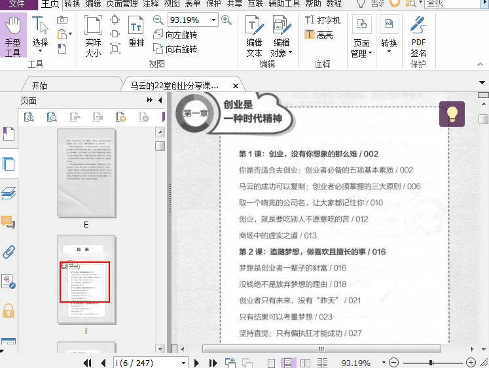Go to next page in status bar
The width and height of the screenshot is (489, 368).
coord(196,363)
